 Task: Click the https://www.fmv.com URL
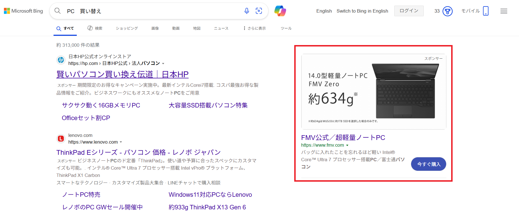pos(323,145)
